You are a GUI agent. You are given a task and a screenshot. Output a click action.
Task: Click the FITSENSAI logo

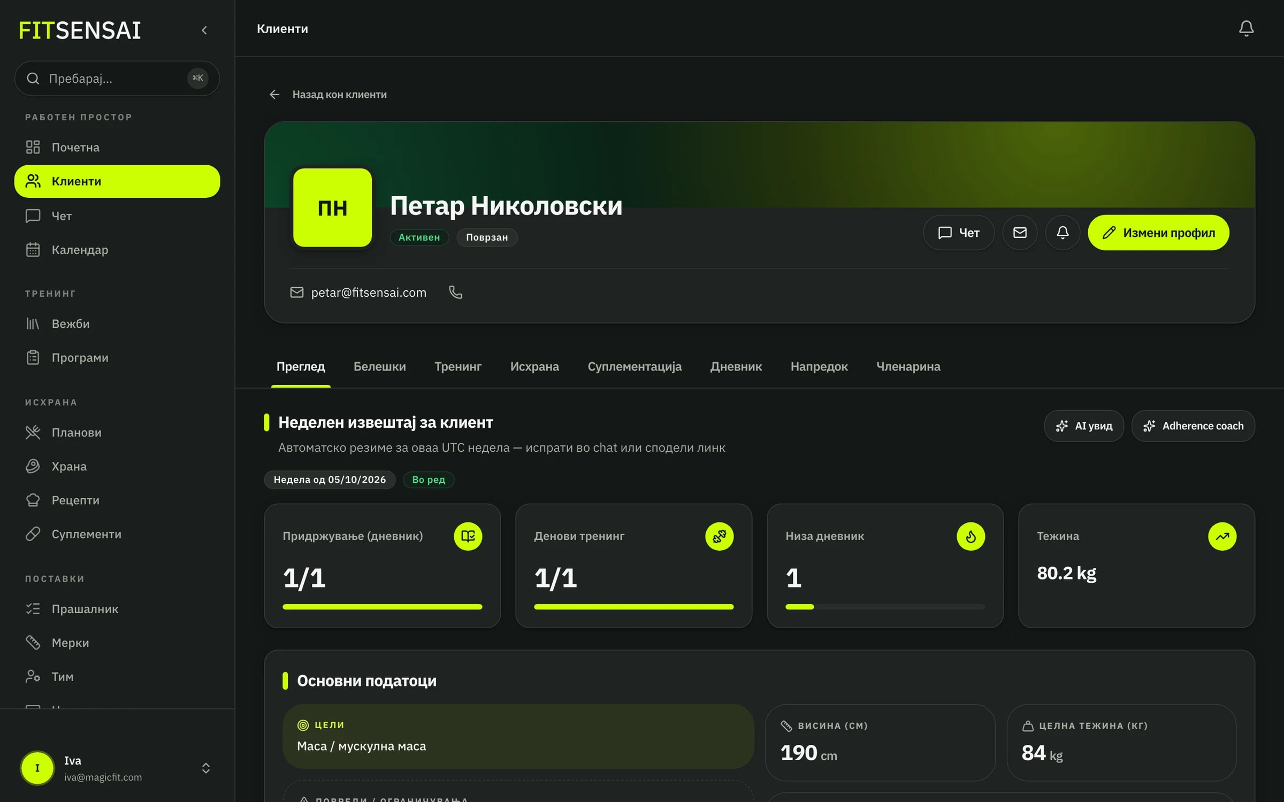click(x=80, y=30)
